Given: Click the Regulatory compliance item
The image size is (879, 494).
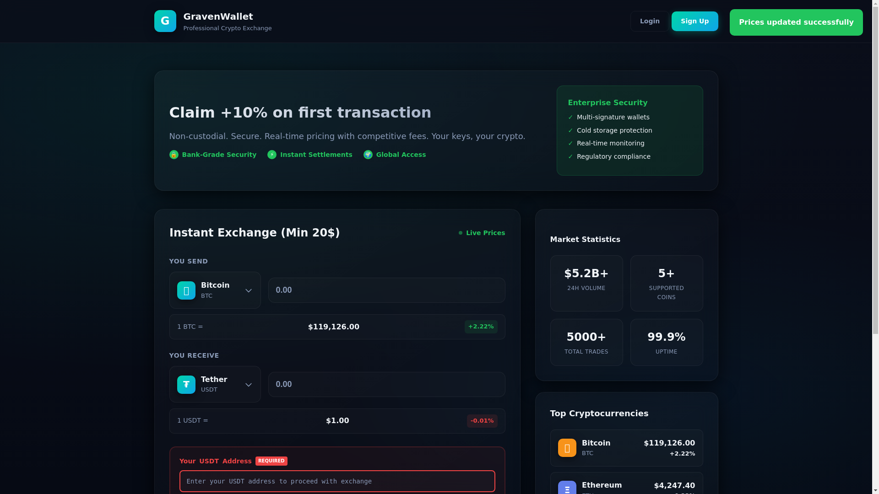Looking at the screenshot, I should (x=613, y=156).
